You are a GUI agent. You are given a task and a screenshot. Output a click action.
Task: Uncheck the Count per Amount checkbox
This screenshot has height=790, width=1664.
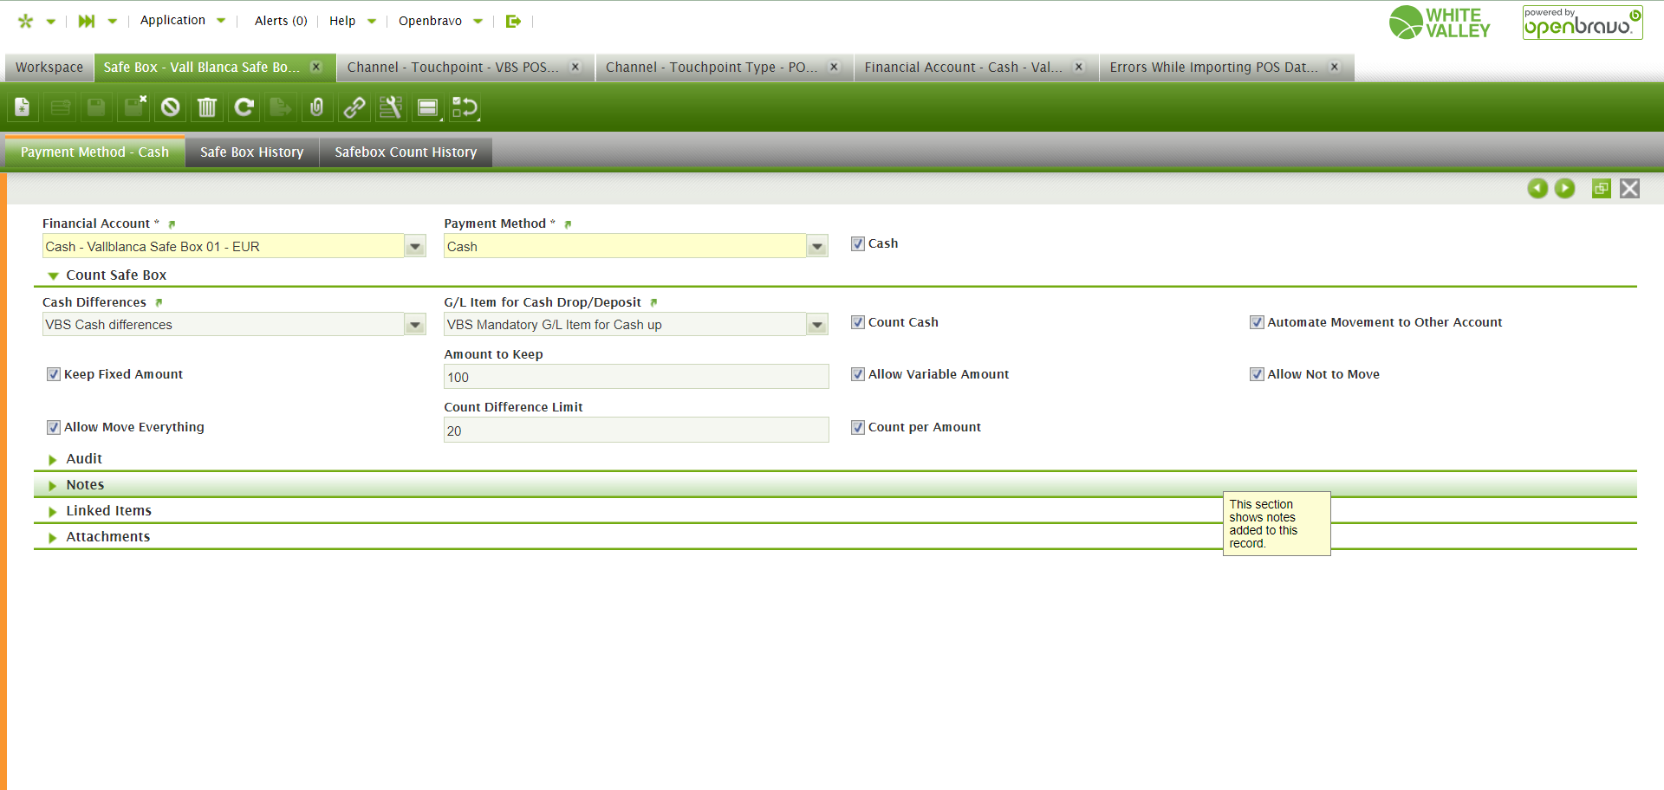click(858, 427)
